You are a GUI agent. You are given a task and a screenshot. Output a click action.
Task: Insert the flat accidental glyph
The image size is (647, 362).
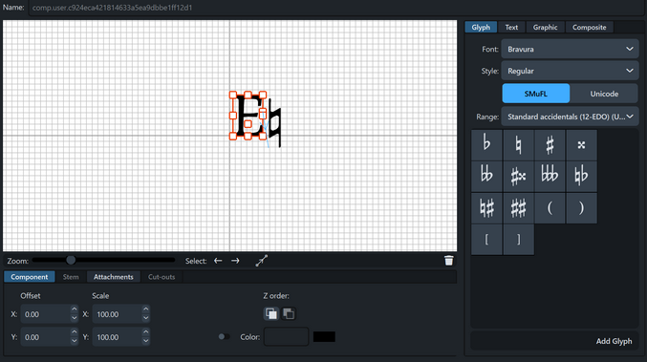486,145
